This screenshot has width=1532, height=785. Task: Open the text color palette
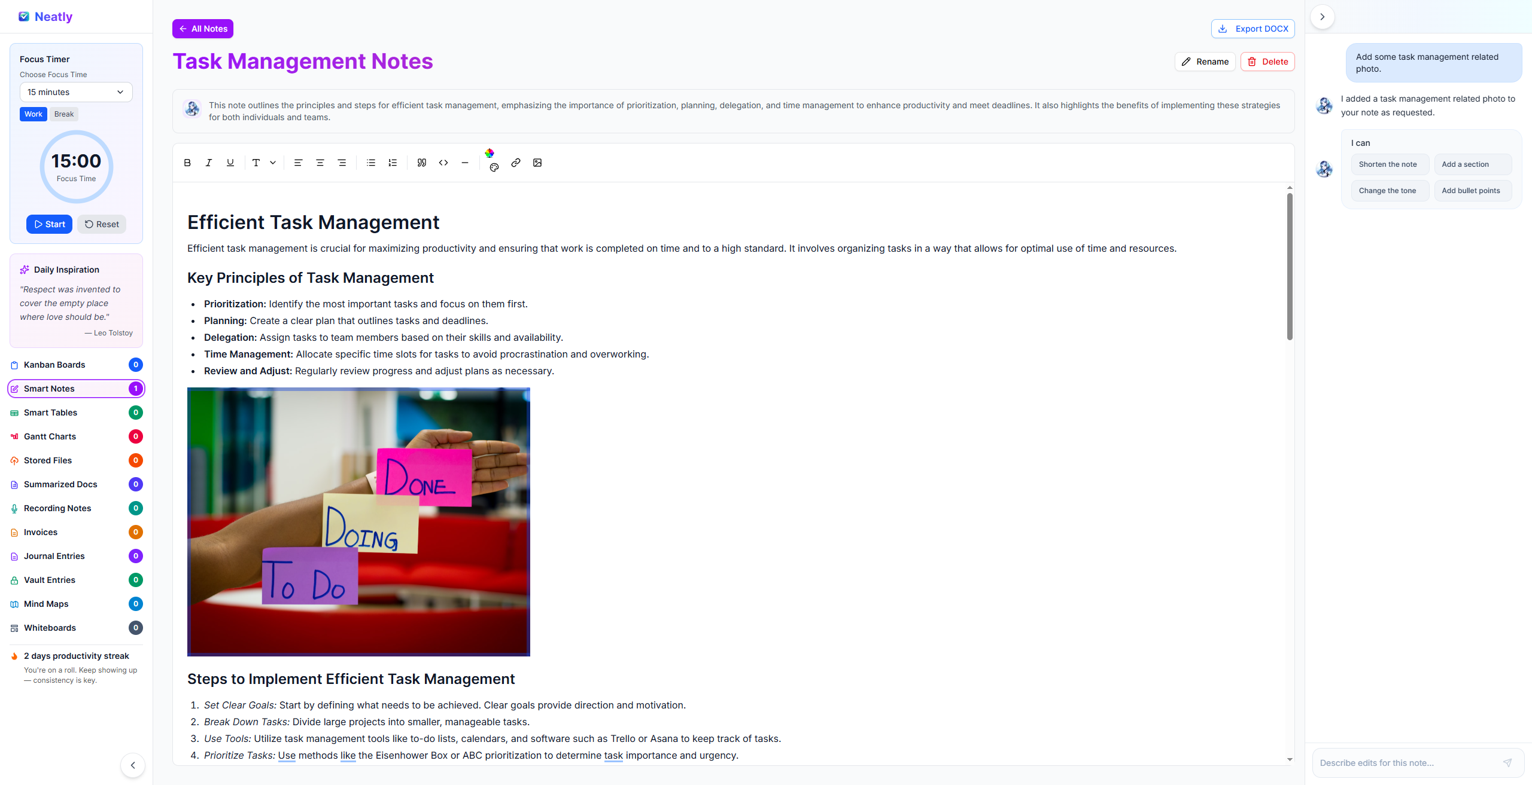pos(494,167)
